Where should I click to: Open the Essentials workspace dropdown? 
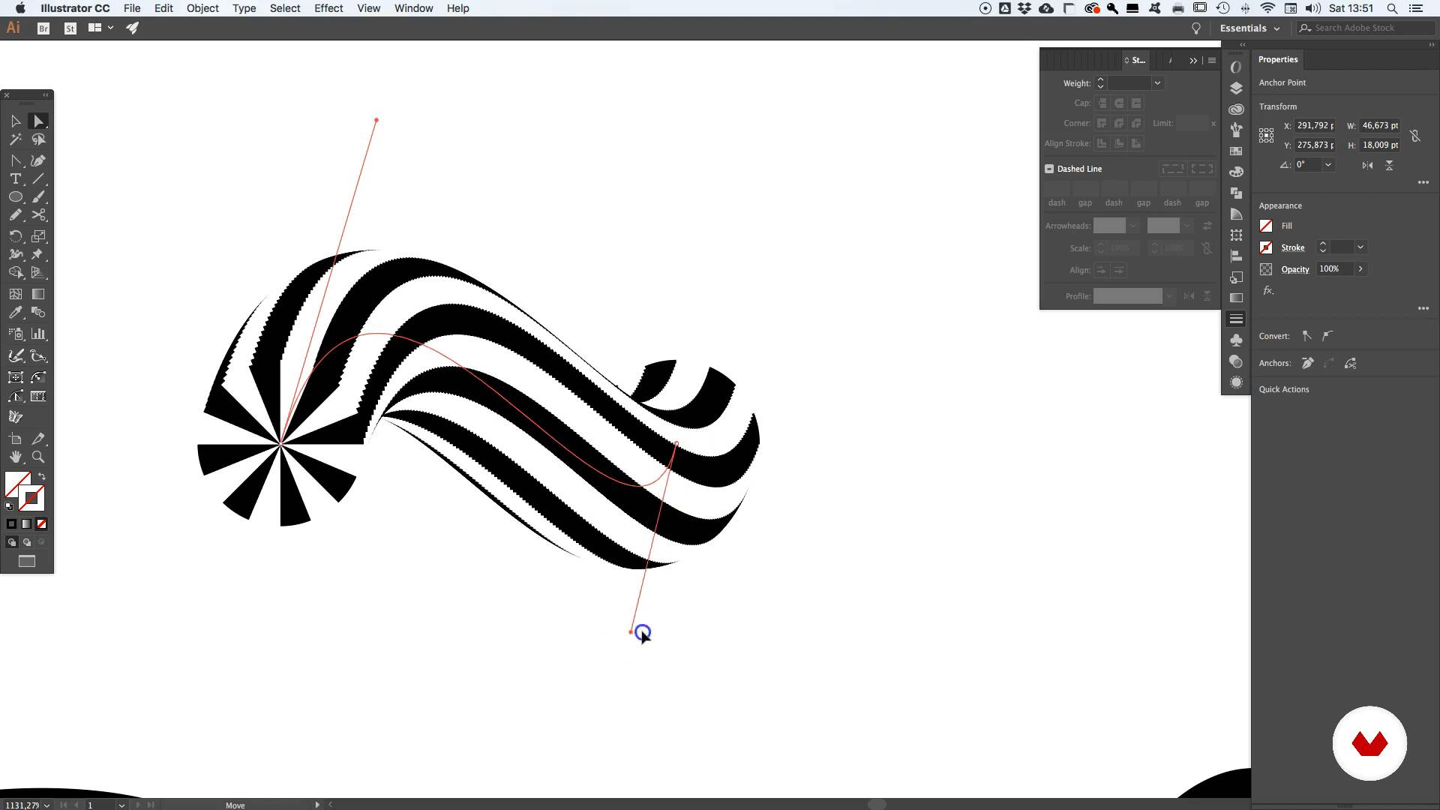pos(1249,28)
